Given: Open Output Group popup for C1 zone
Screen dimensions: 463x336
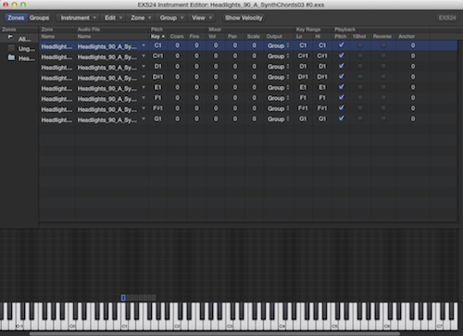Looking at the screenshot, I should click(x=279, y=45).
